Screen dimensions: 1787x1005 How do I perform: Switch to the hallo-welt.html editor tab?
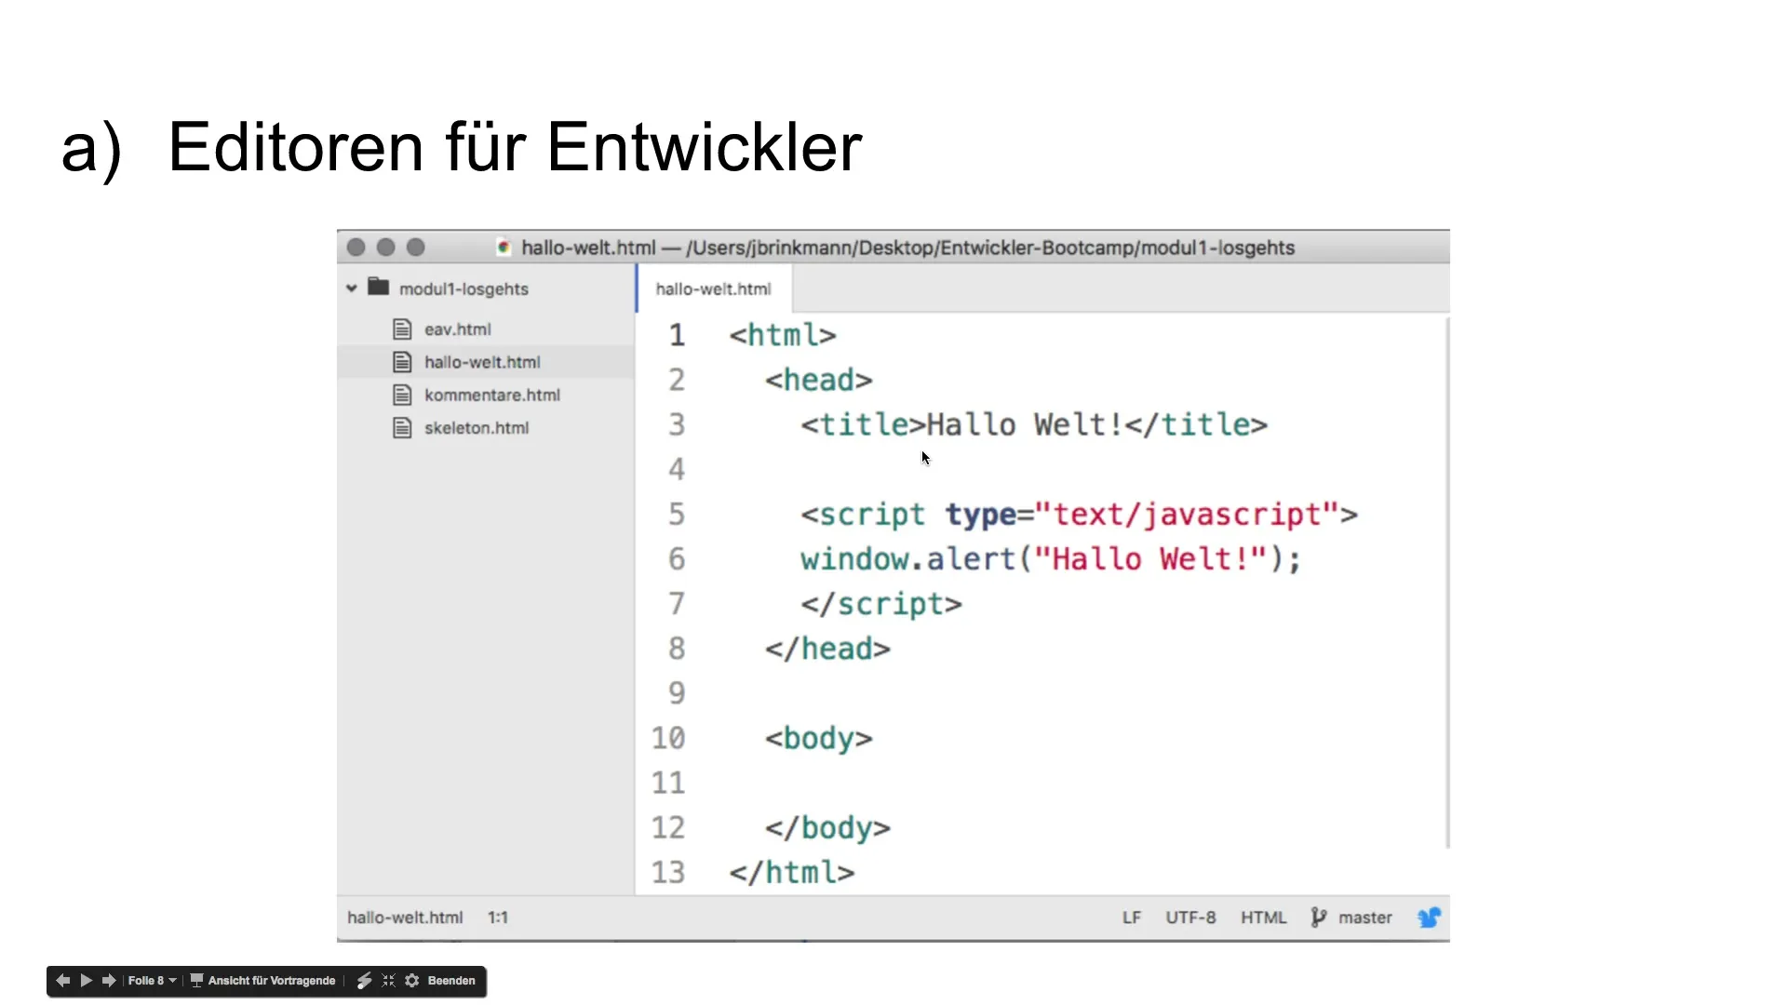(714, 288)
